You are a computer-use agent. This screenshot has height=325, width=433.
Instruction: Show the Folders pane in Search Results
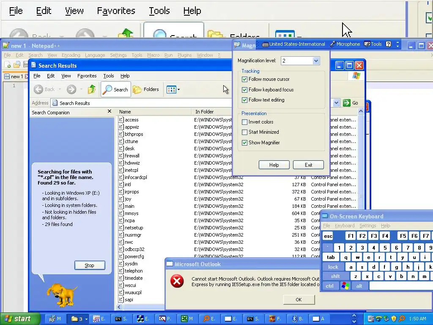click(146, 89)
